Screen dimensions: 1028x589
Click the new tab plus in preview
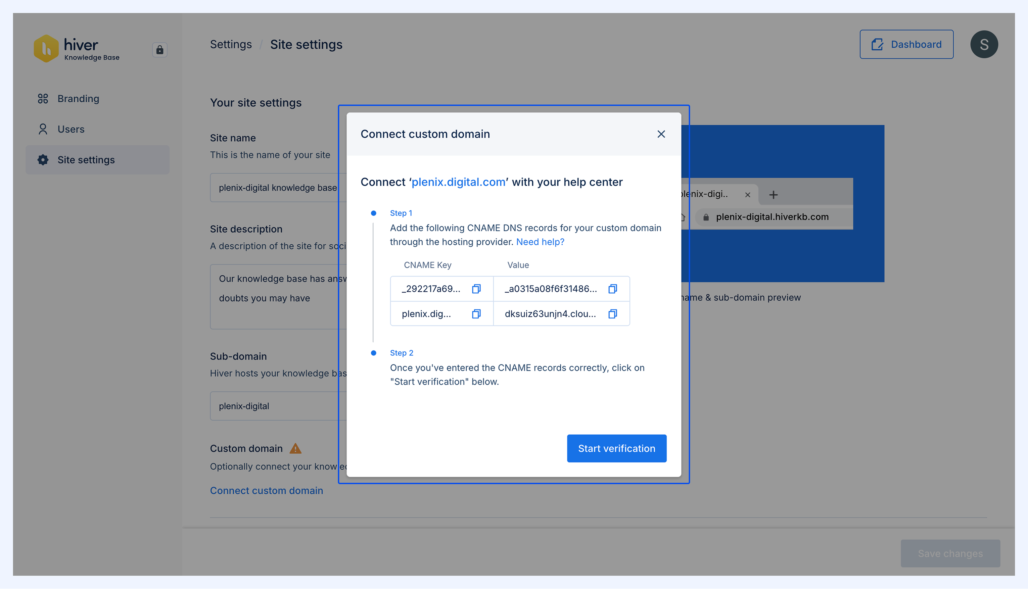click(773, 195)
